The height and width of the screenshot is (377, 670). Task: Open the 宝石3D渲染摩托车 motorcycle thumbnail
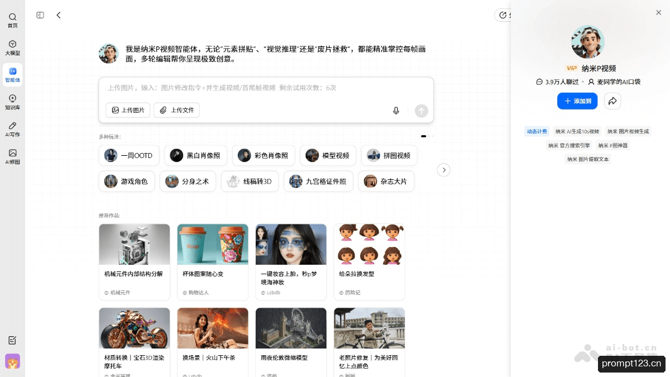coord(135,328)
